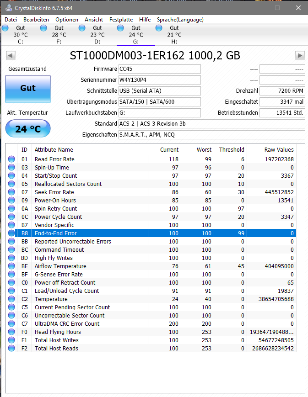
Task: Open the Festplatte menu
Action: (121, 20)
